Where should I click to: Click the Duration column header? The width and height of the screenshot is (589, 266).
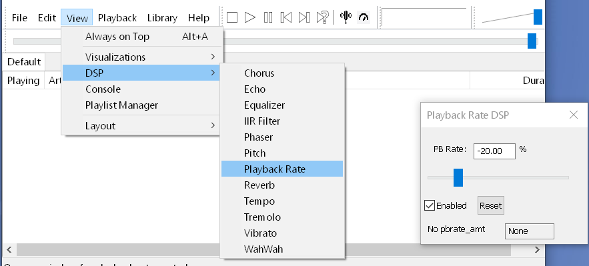click(507, 81)
